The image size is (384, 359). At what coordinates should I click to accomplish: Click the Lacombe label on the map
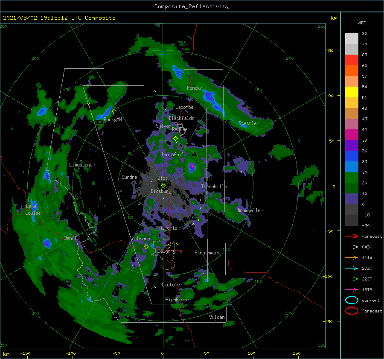[184, 107]
